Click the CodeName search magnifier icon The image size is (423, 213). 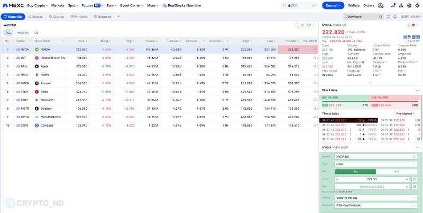pyautogui.click(x=380, y=17)
